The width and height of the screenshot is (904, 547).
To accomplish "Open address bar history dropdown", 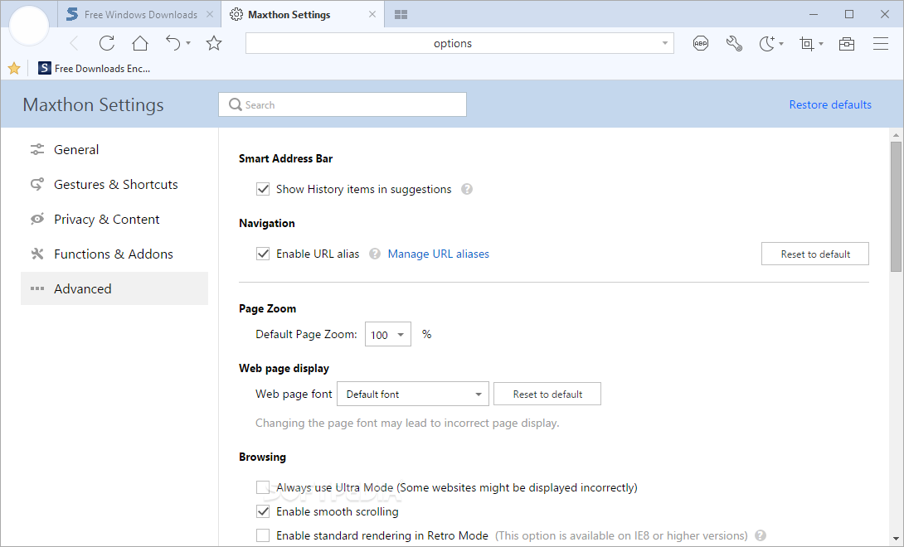I will click(x=665, y=43).
